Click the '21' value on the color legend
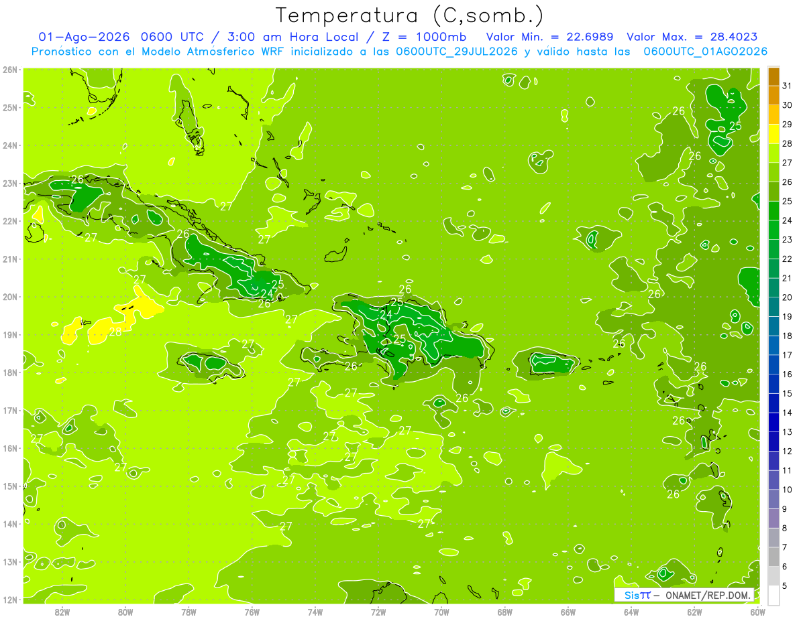The image size is (805, 621). (788, 278)
